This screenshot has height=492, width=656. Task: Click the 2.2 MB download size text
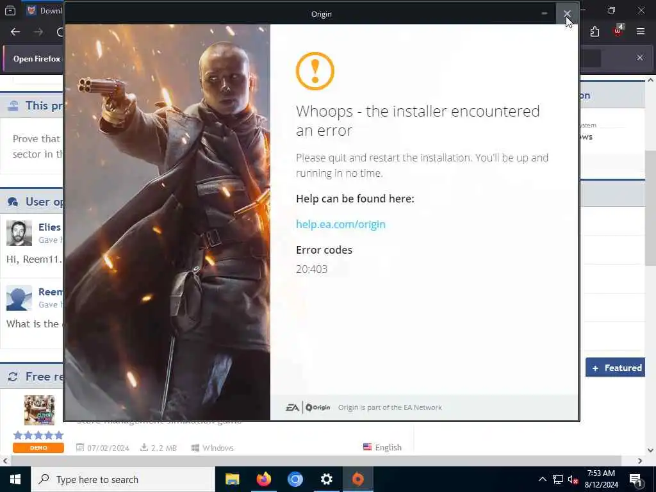point(163,448)
